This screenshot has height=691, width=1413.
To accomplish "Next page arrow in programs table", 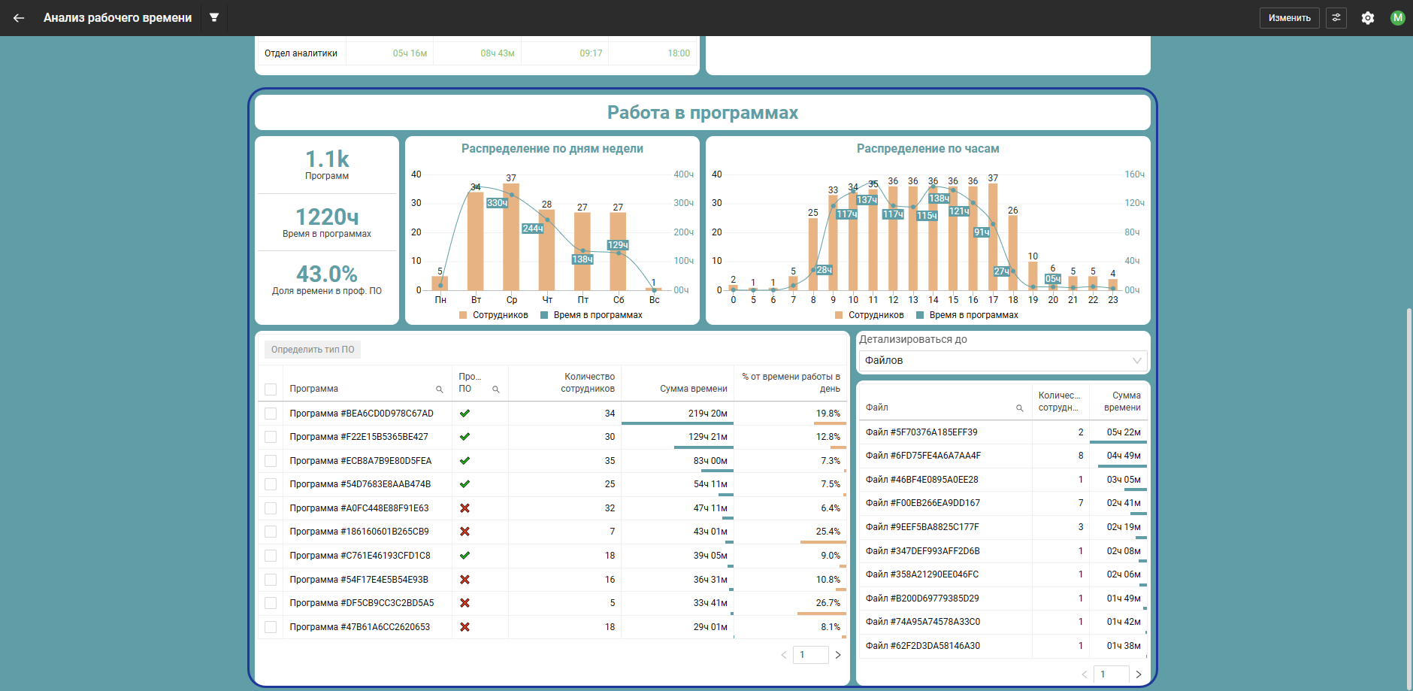I will coord(838,655).
